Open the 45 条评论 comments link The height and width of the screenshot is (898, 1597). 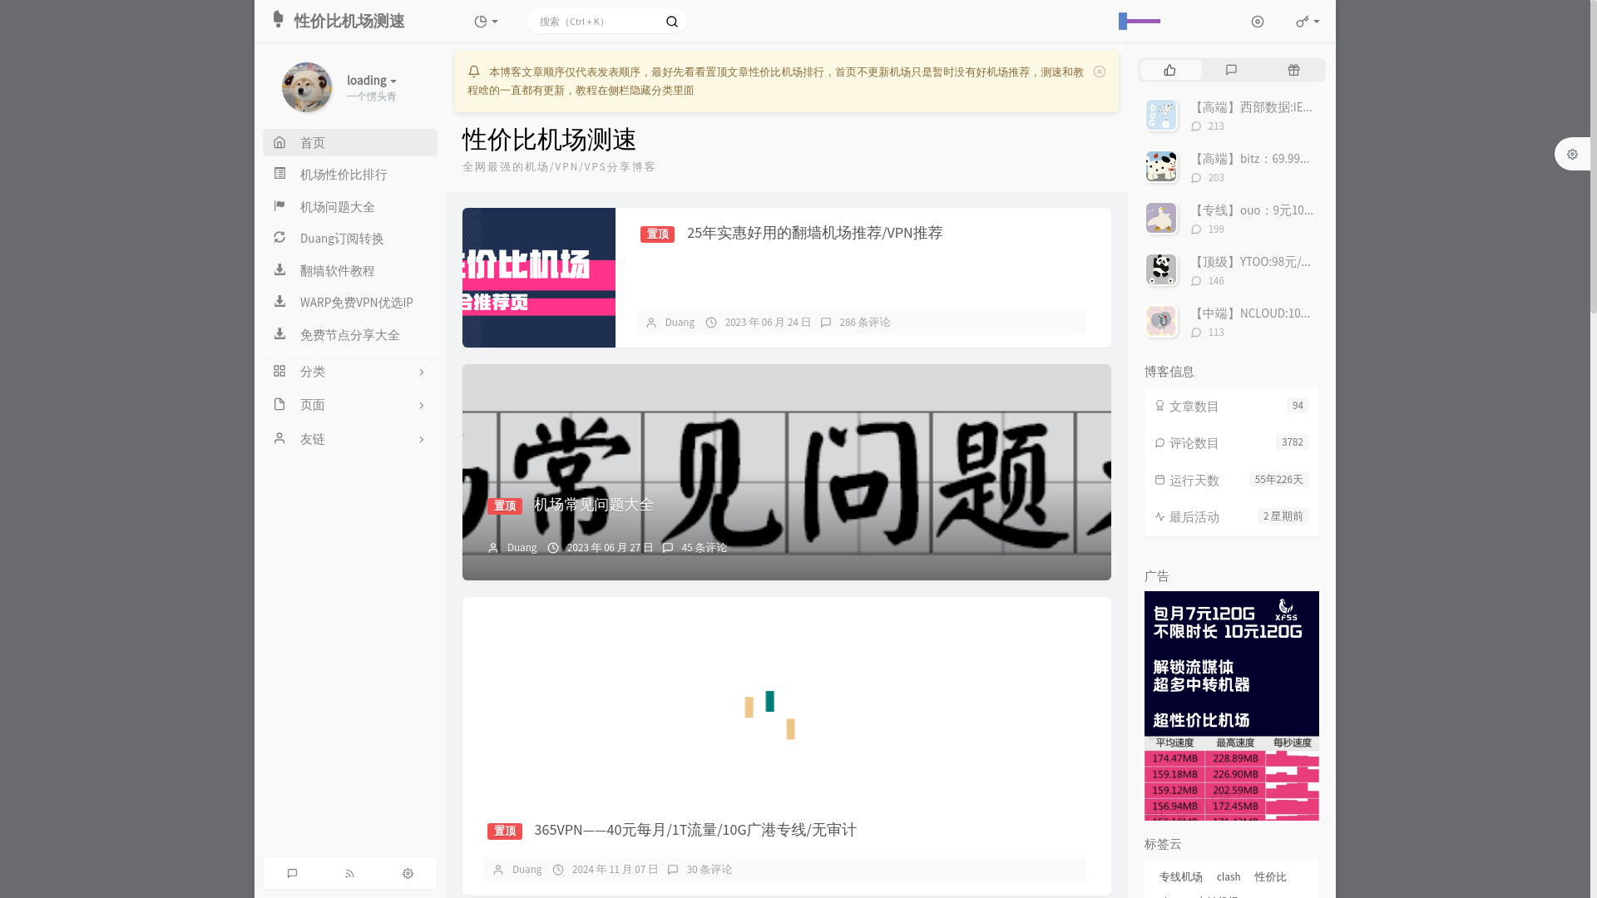704,548
